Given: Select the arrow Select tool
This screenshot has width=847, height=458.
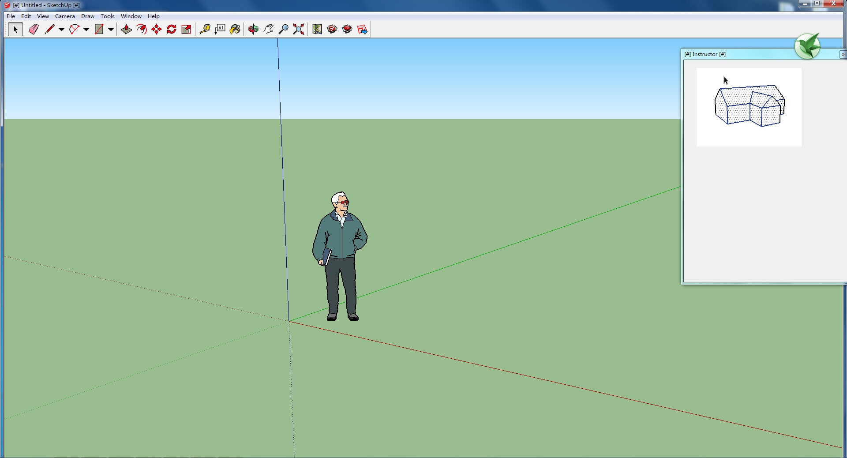Looking at the screenshot, I should point(15,30).
